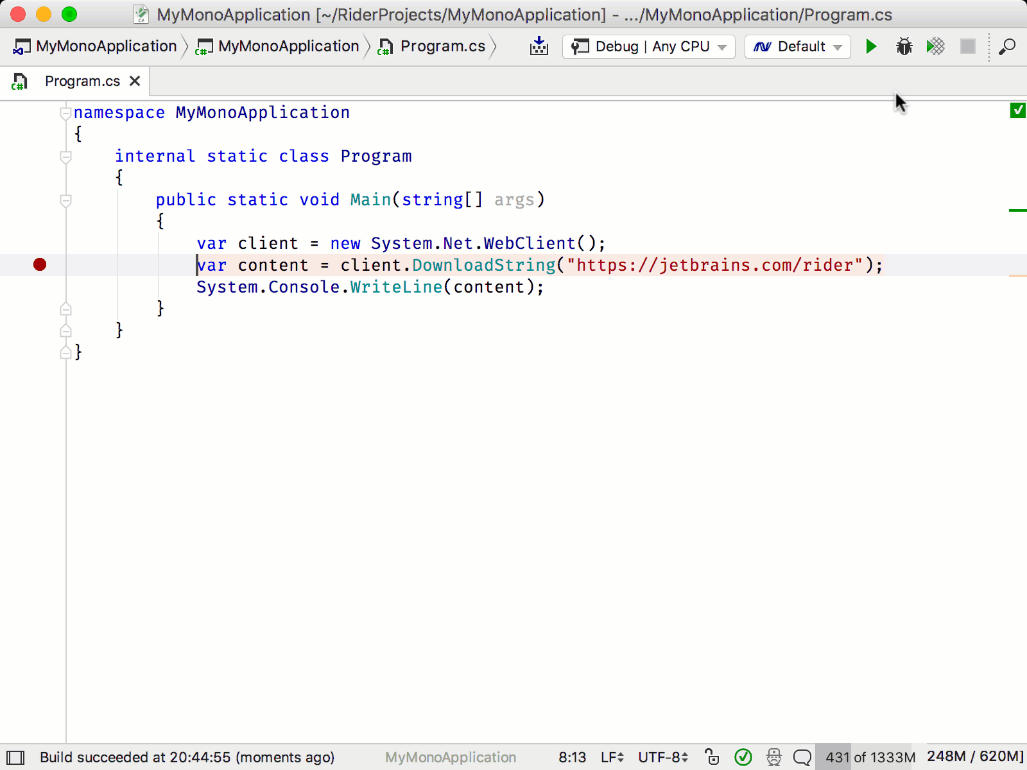Start debugging with the bug icon

point(904,46)
